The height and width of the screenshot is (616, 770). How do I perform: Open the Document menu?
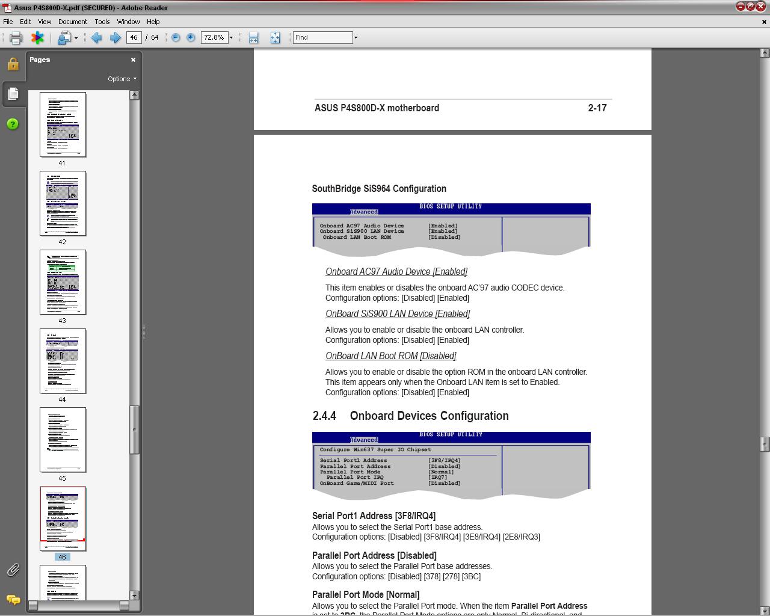point(73,22)
